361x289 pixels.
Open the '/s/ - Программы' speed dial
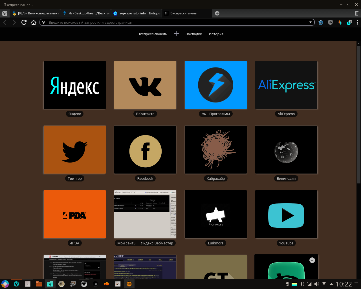point(216,85)
